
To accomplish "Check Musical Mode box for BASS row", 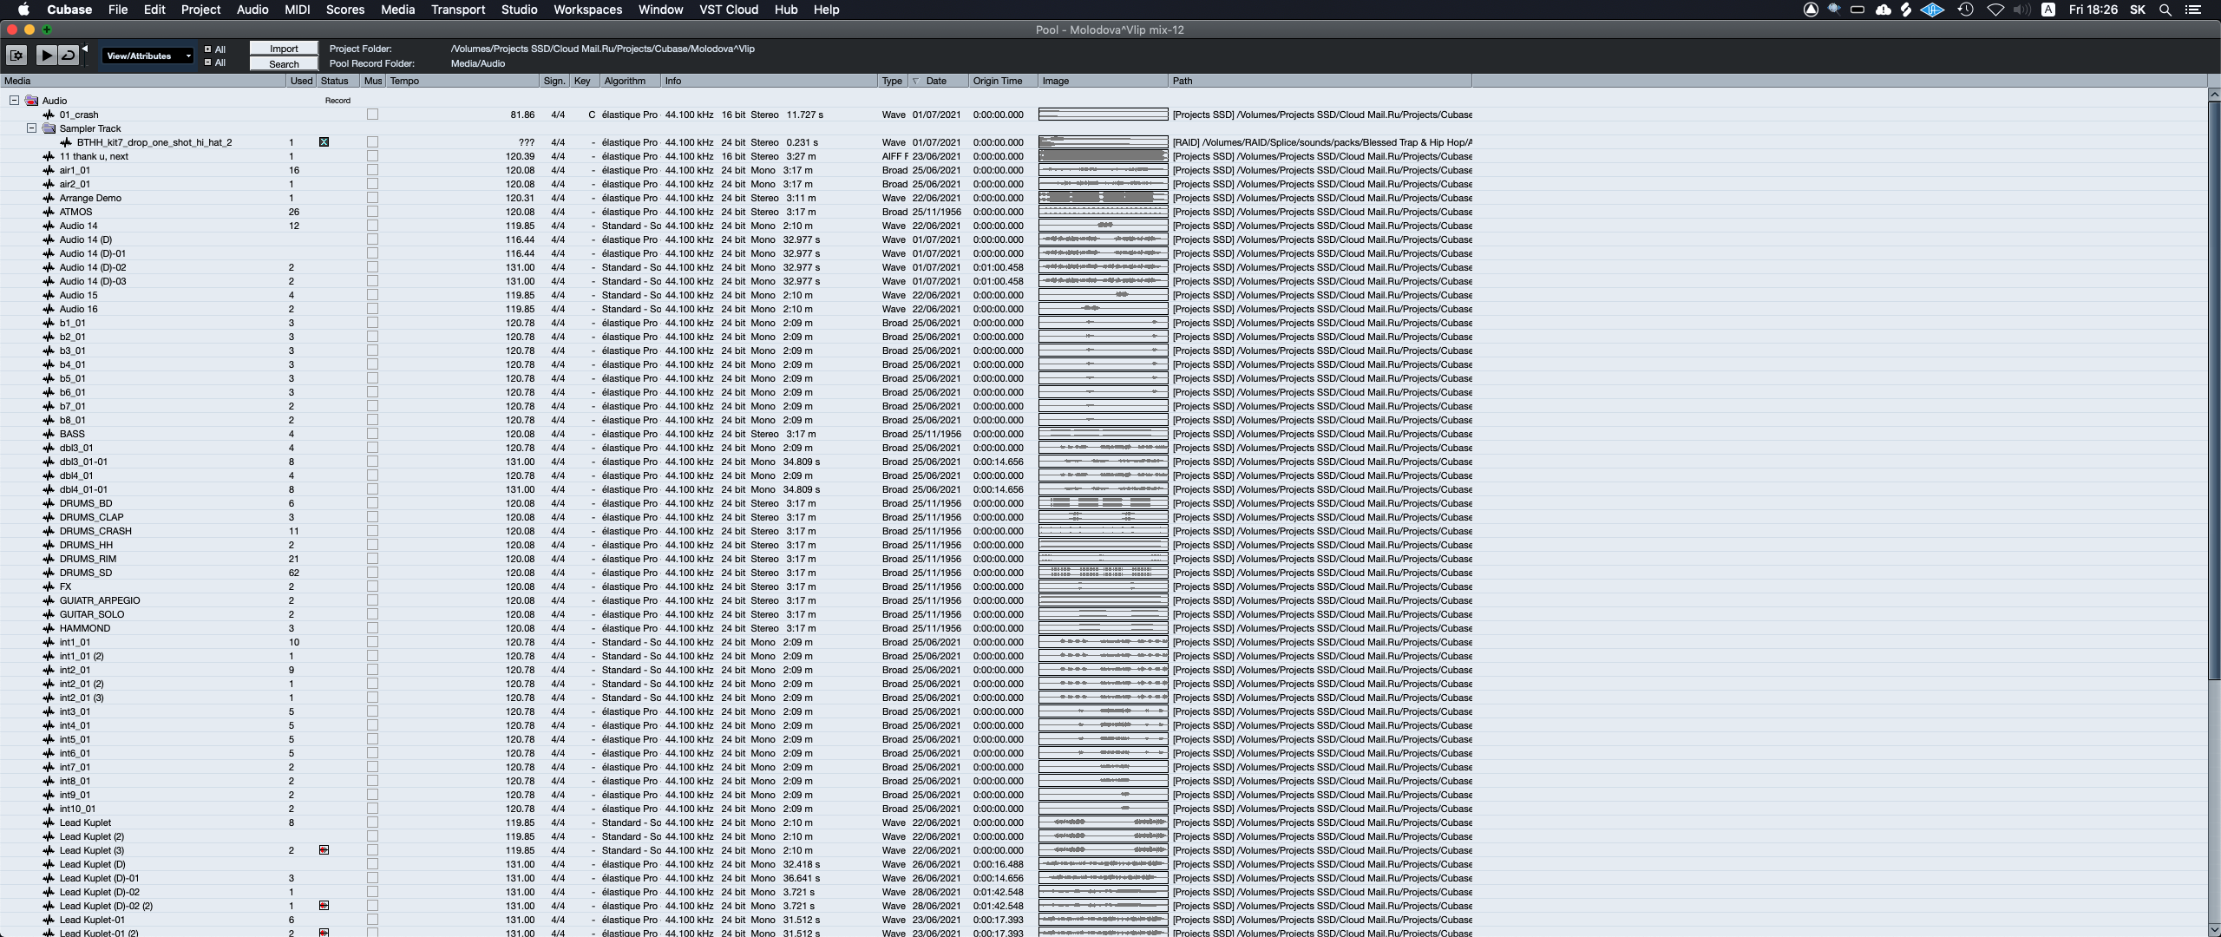I will pos(372,434).
